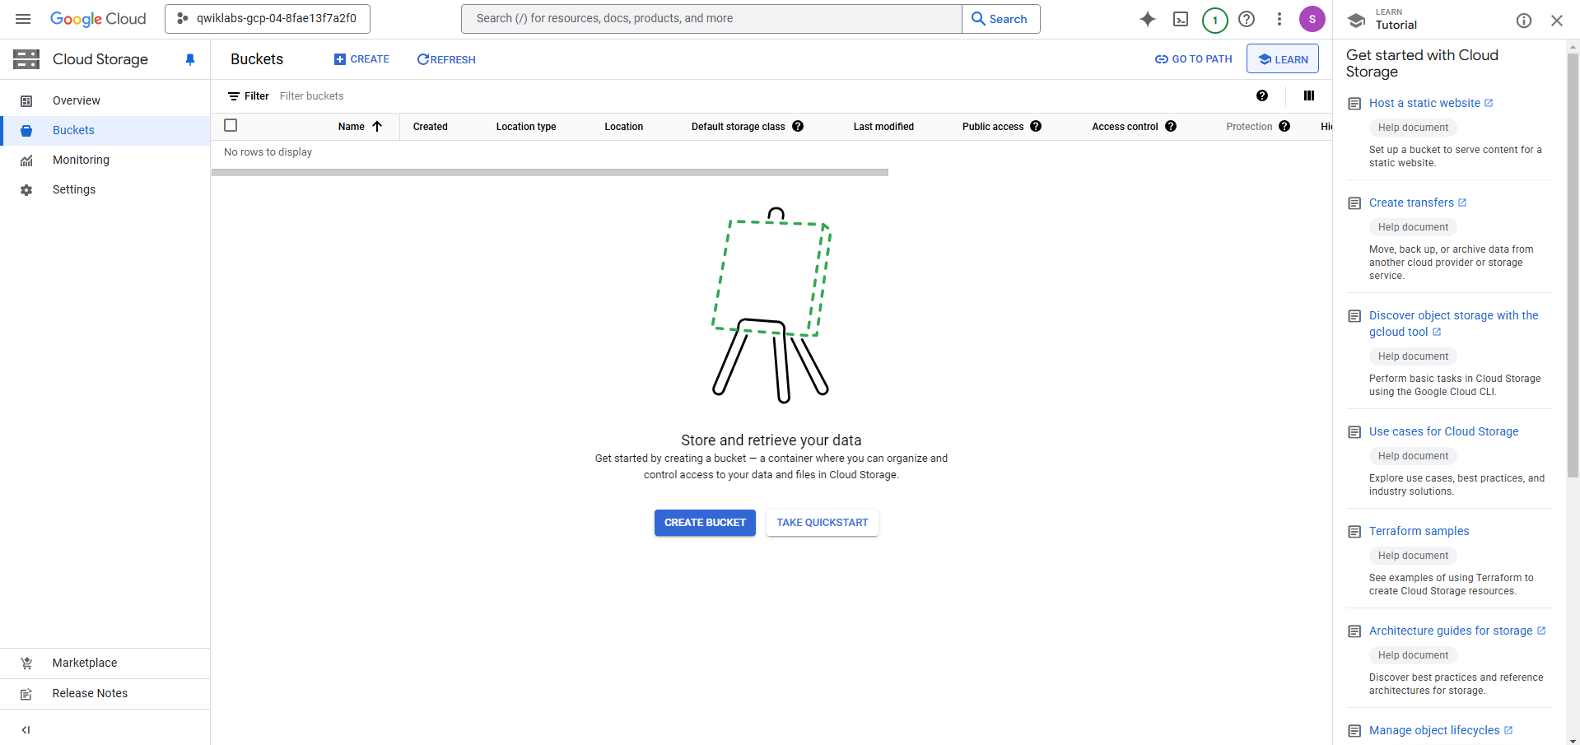
Task: Open Terraform samples link
Action: point(1419,531)
